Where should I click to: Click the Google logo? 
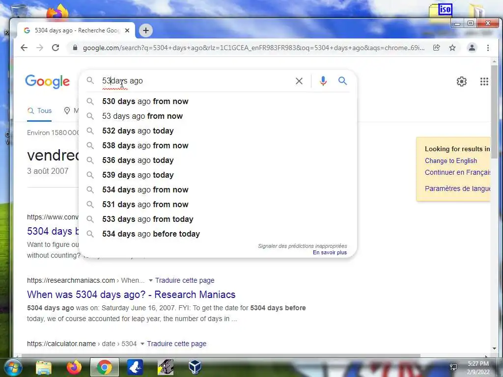48,81
